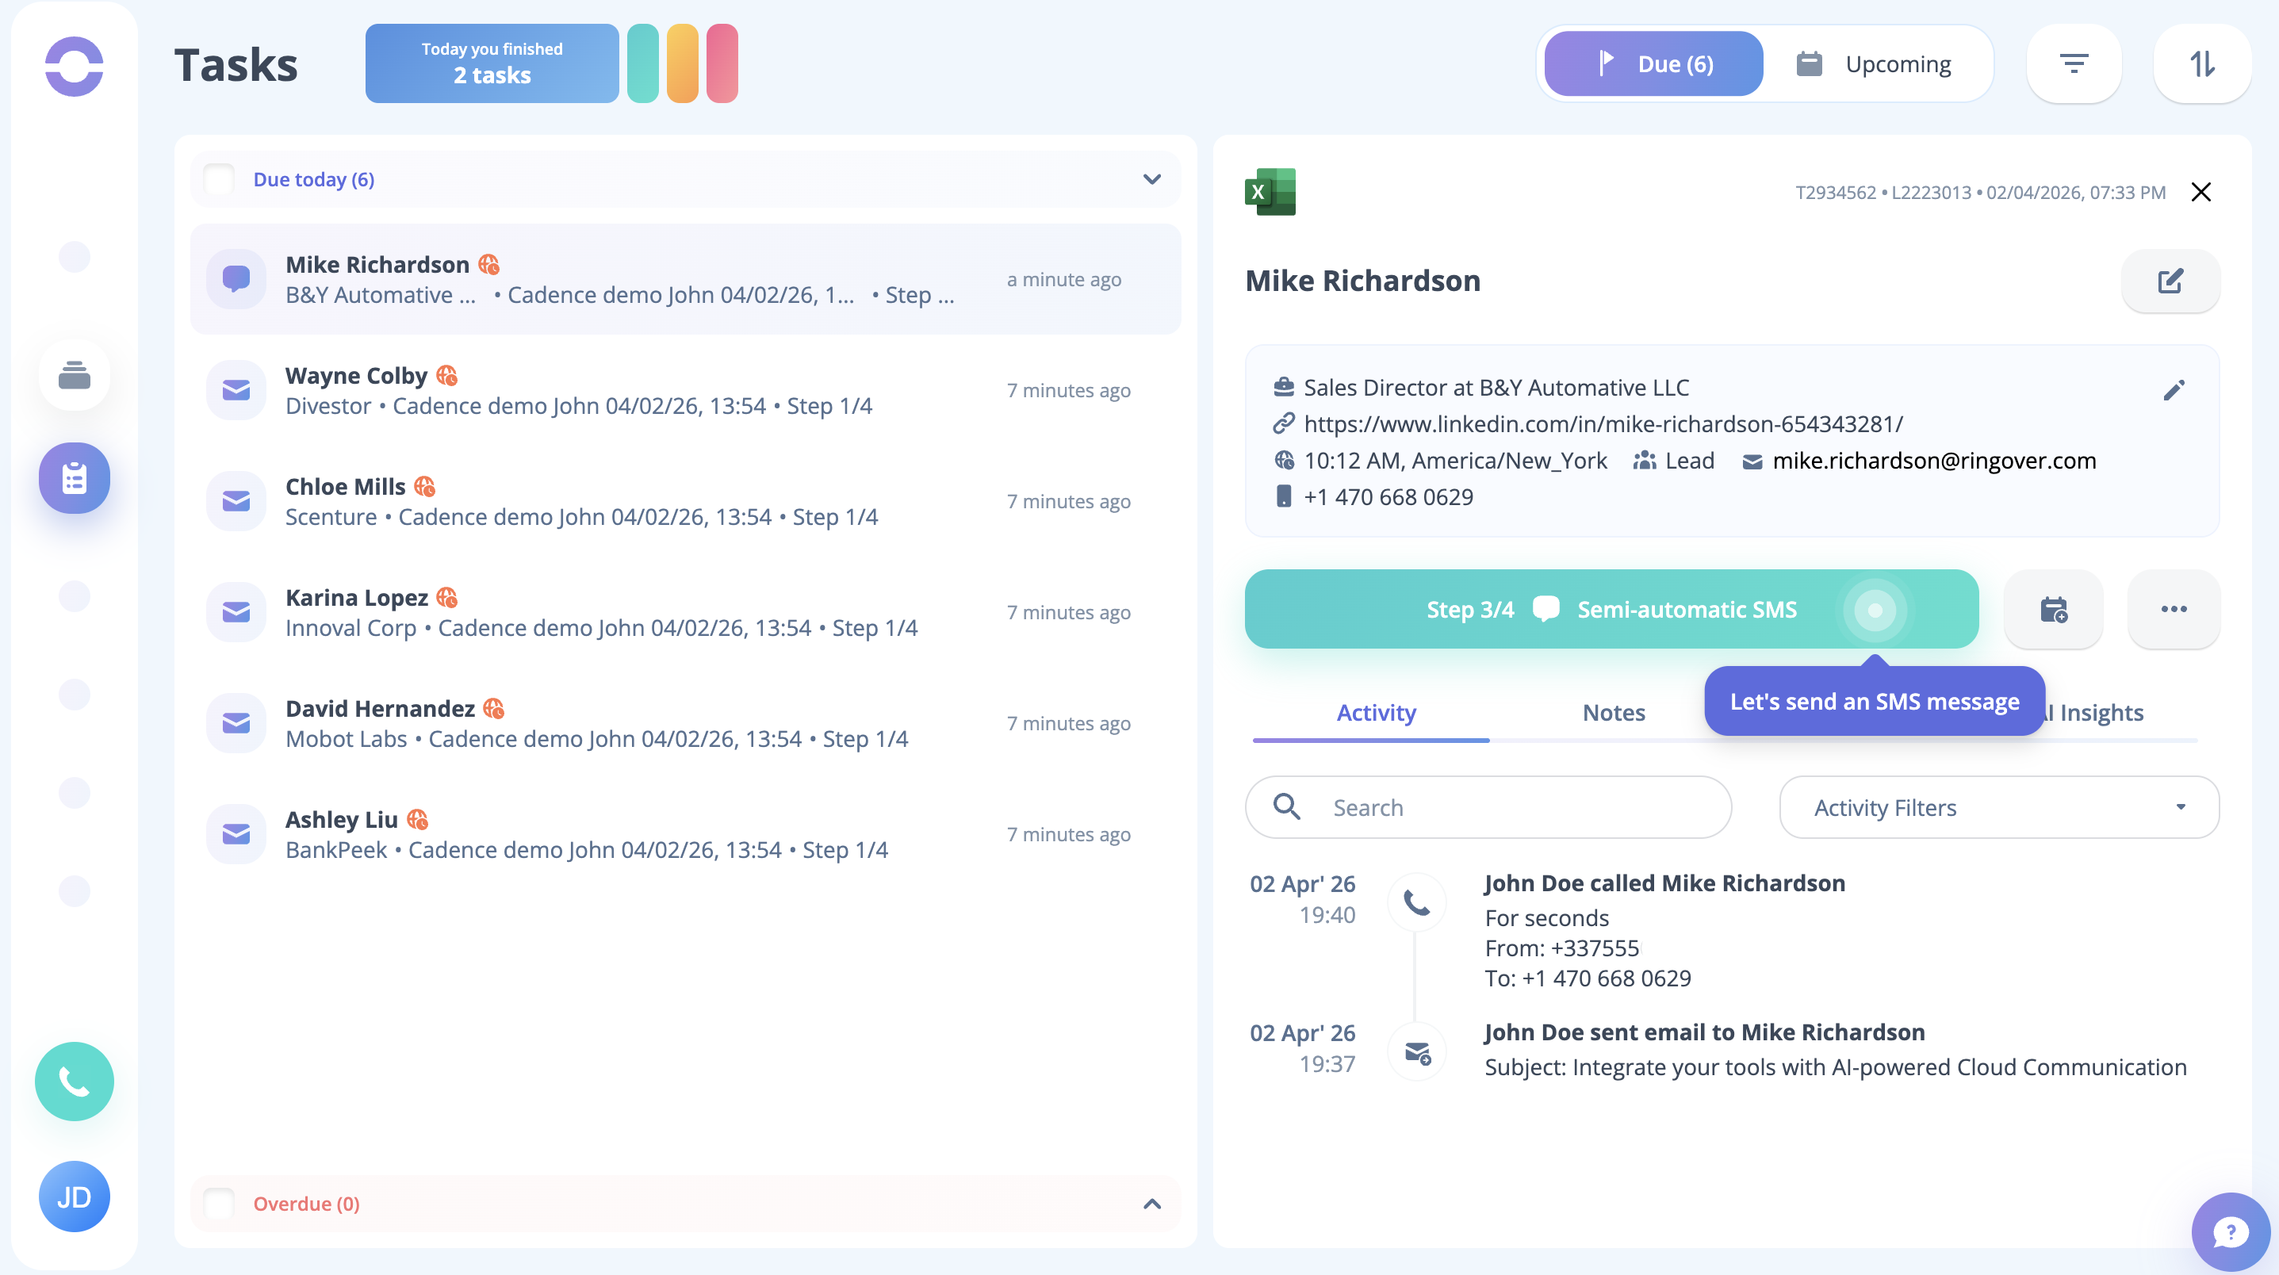Viewport: 2279px width, 1275px height.
Task: Open the Activity Filters dropdown
Action: click(x=1997, y=807)
